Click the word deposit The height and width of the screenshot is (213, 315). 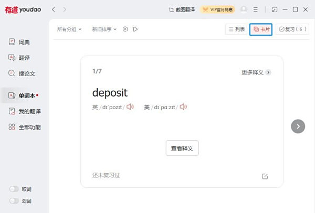[110, 93]
